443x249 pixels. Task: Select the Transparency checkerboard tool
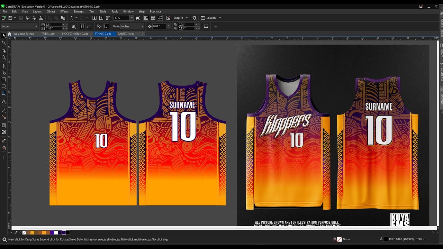[x=4, y=132]
